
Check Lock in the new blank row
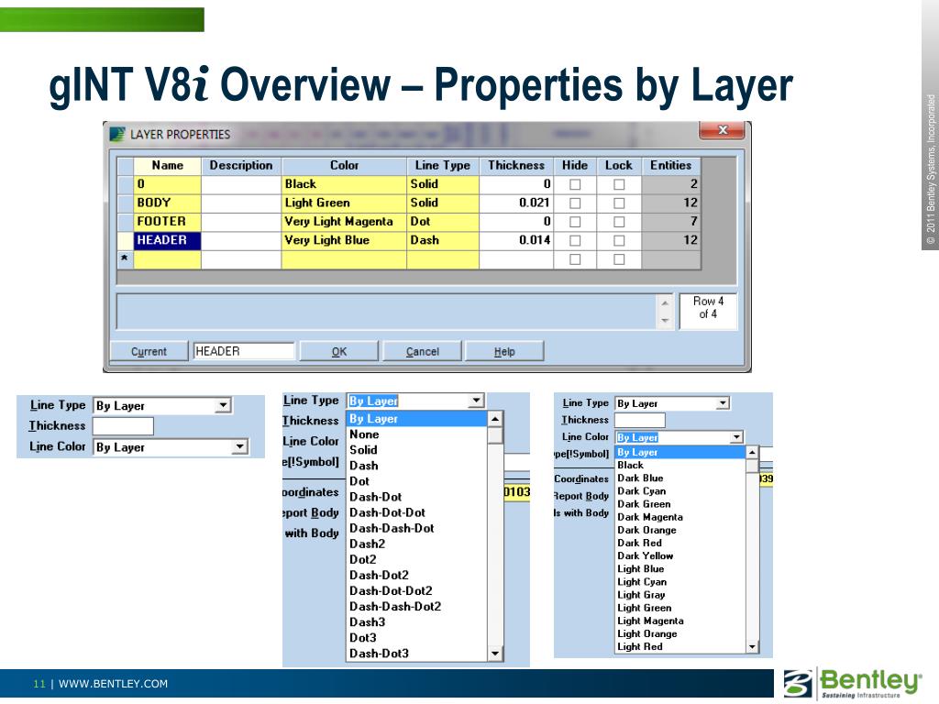tap(619, 259)
